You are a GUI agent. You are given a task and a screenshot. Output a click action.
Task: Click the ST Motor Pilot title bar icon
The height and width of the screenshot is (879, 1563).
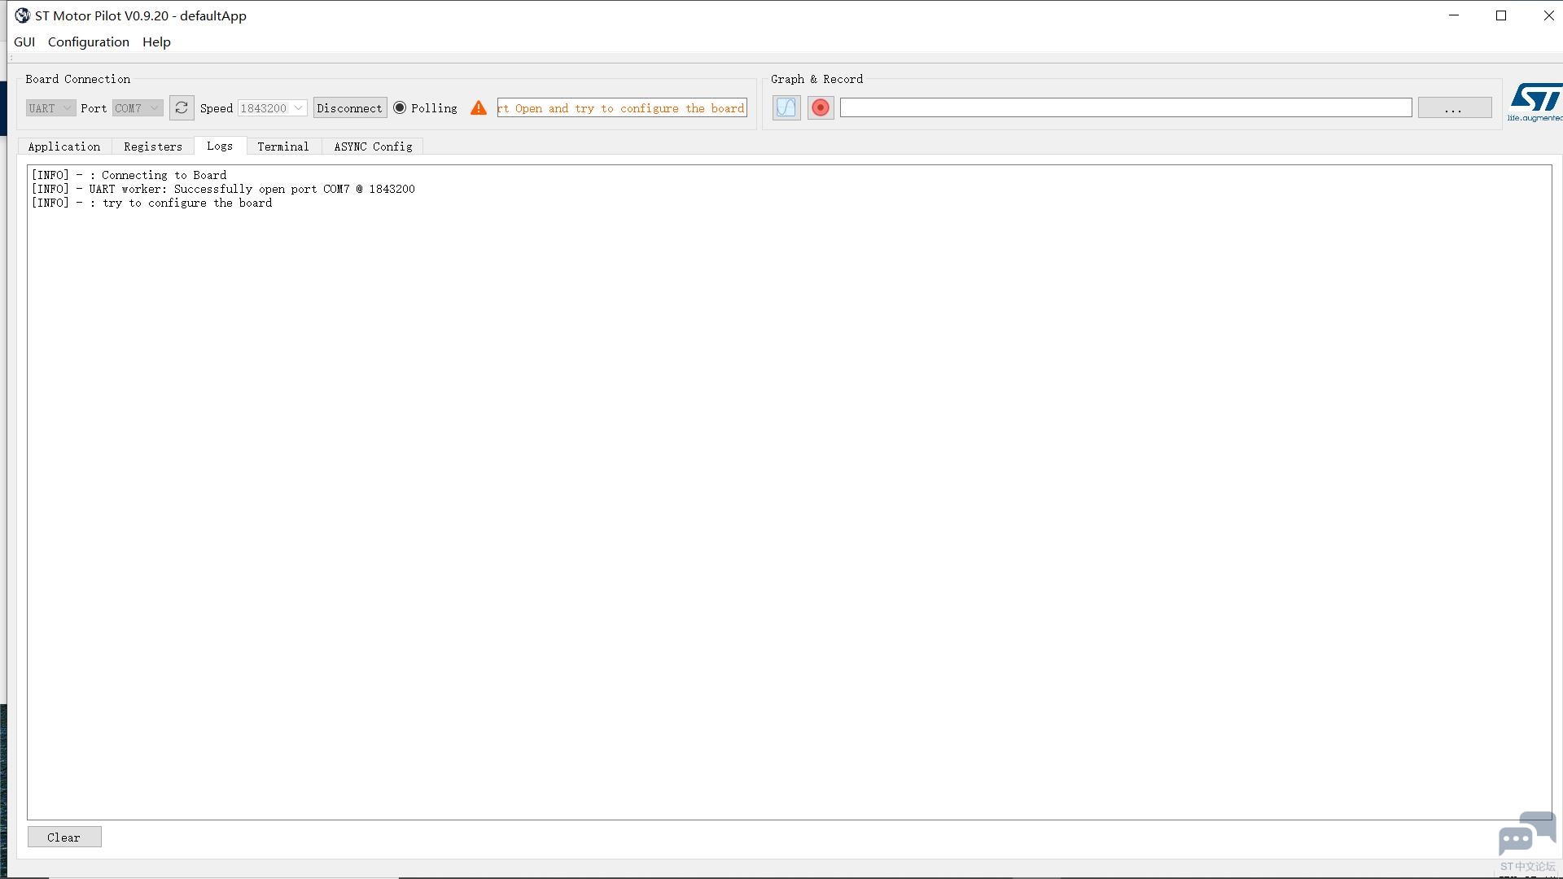[22, 15]
